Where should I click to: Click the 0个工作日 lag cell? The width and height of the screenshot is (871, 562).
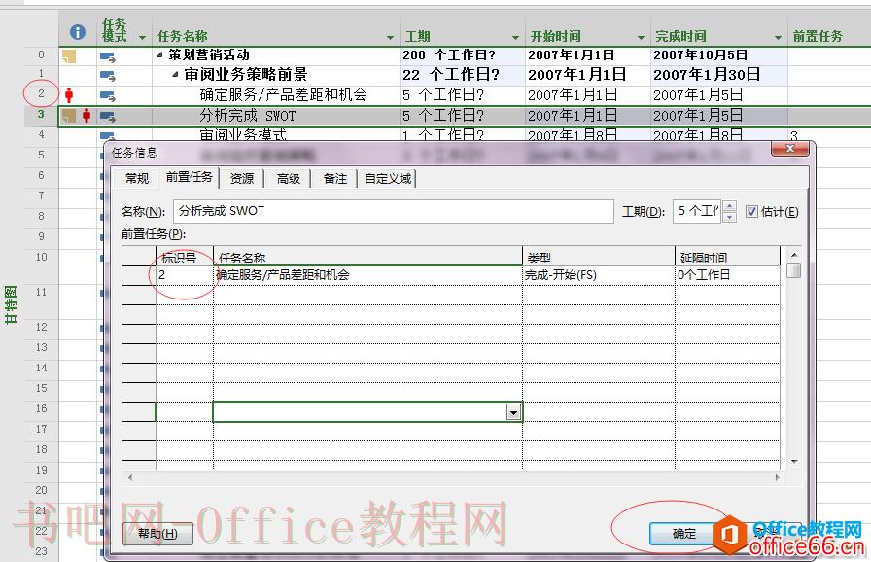728,275
